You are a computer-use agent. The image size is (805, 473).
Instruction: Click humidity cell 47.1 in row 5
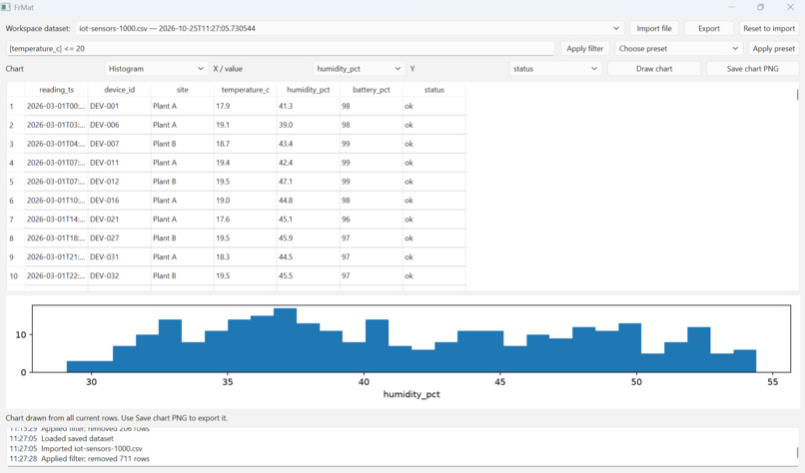tap(308, 182)
